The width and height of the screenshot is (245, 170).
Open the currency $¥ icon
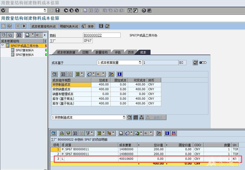tap(174, 133)
